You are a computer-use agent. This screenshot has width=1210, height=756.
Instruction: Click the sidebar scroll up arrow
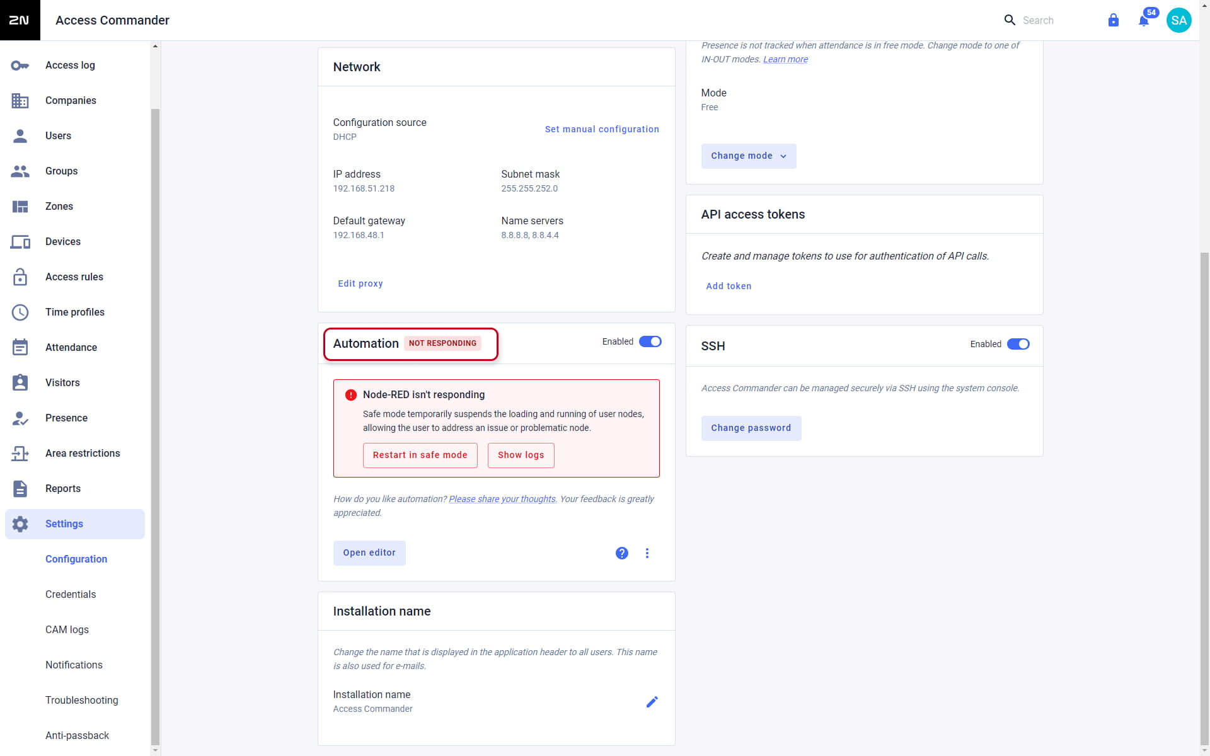pos(155,46)
